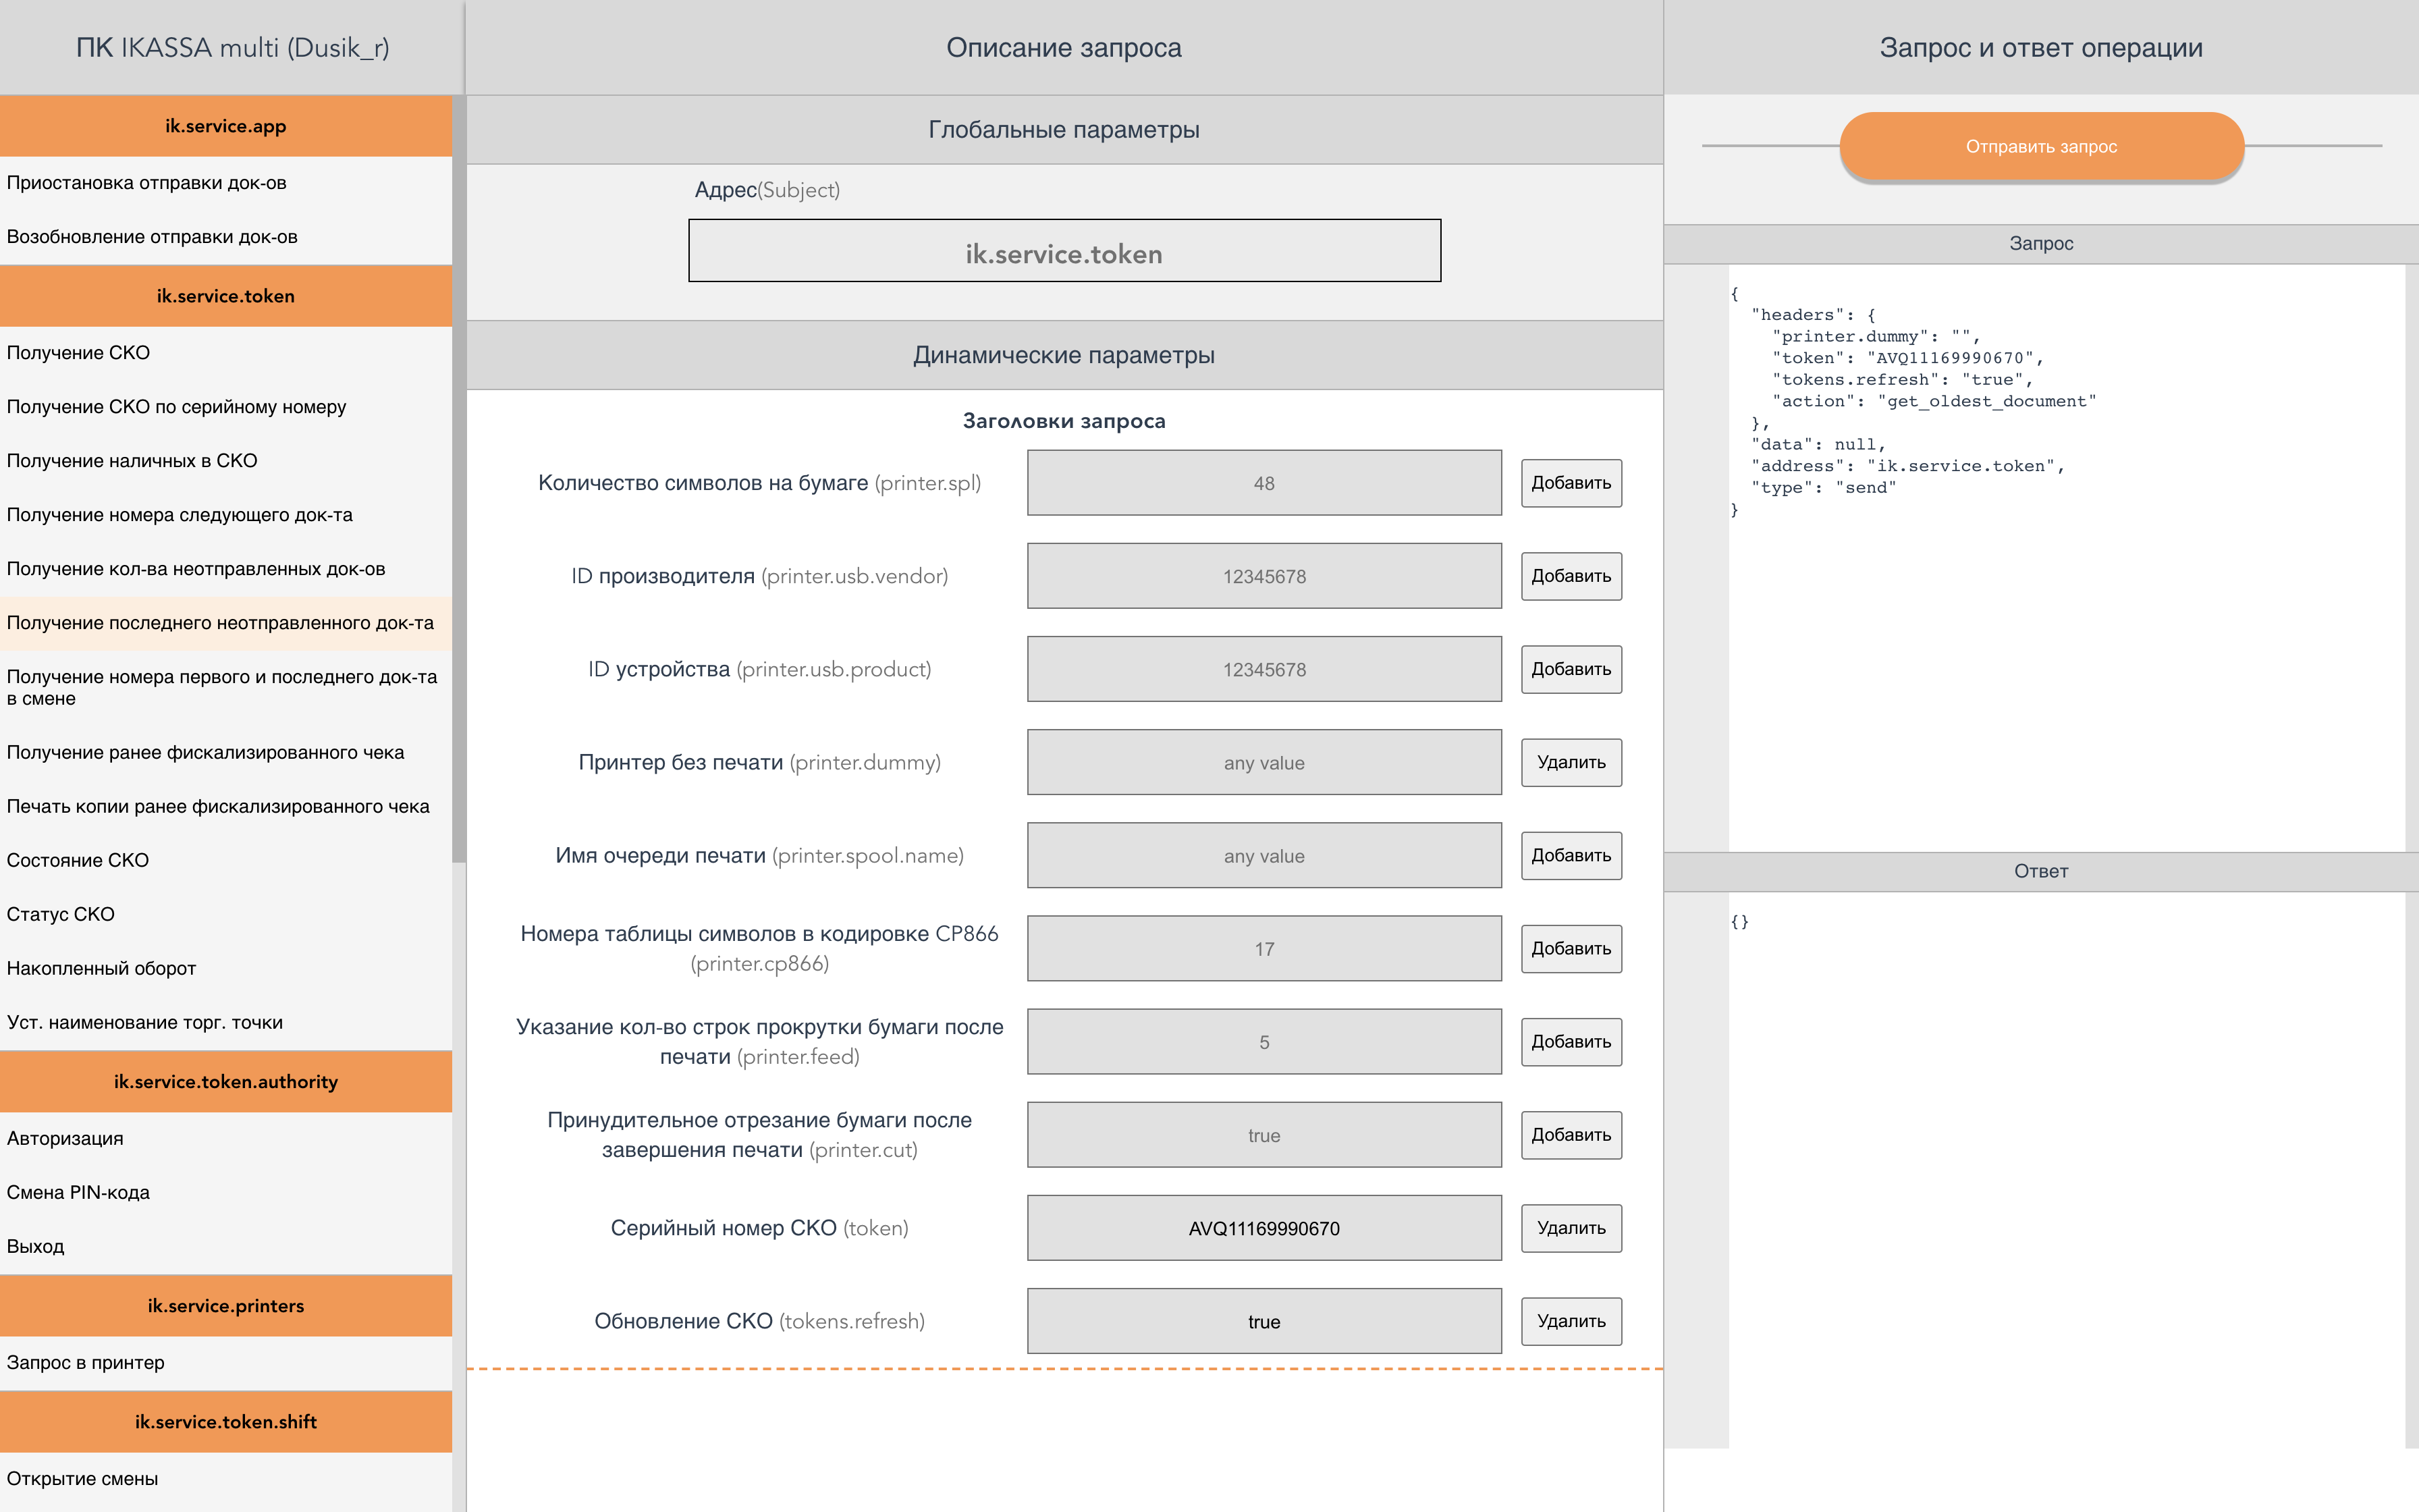2419x1512 pixels.
Task: Delete the token serial number header
Action: pos(1571,1228)
